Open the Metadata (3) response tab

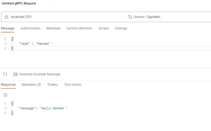coord(31,85)
